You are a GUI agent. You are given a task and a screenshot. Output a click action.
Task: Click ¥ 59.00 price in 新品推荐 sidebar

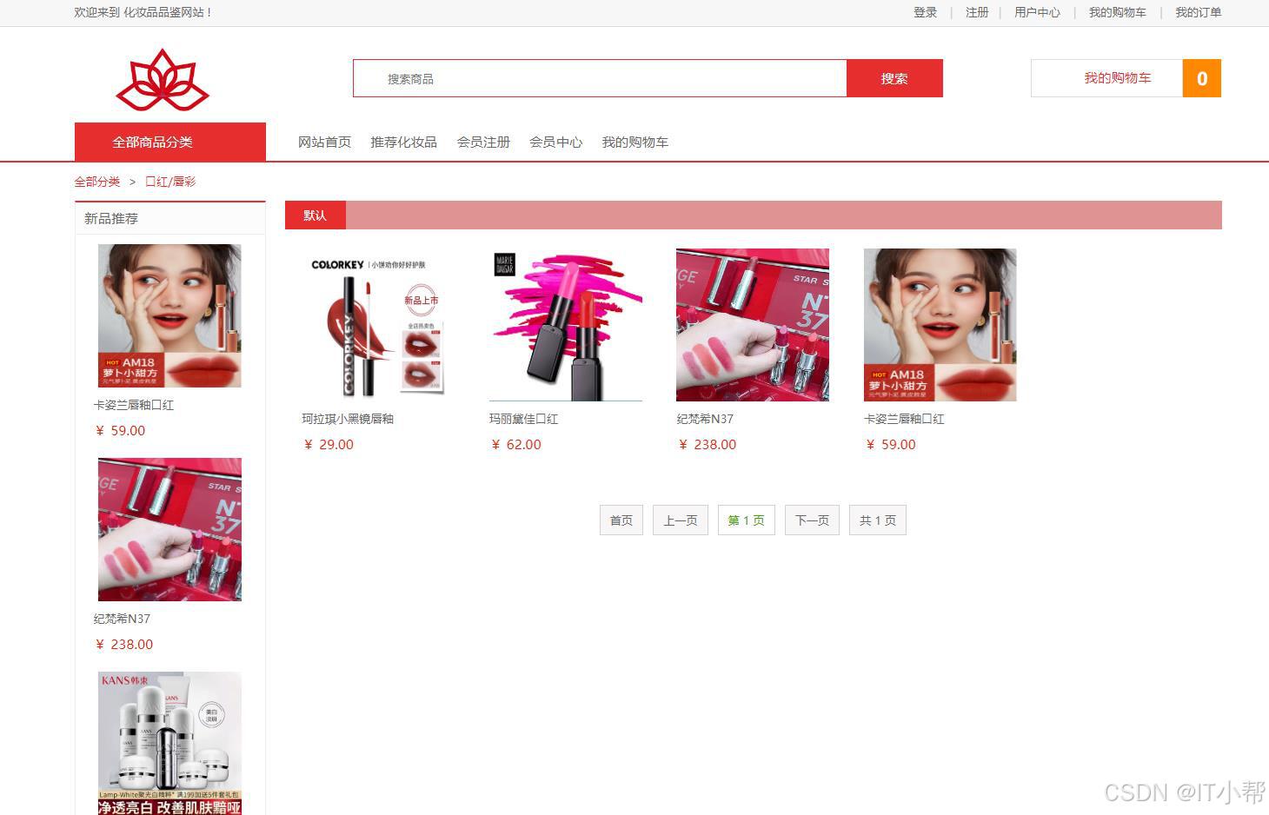[120, 430]
